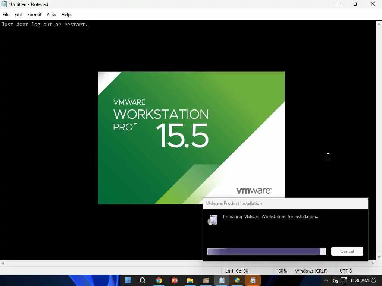Minimize the Notepad window

[x=339, y=4]
